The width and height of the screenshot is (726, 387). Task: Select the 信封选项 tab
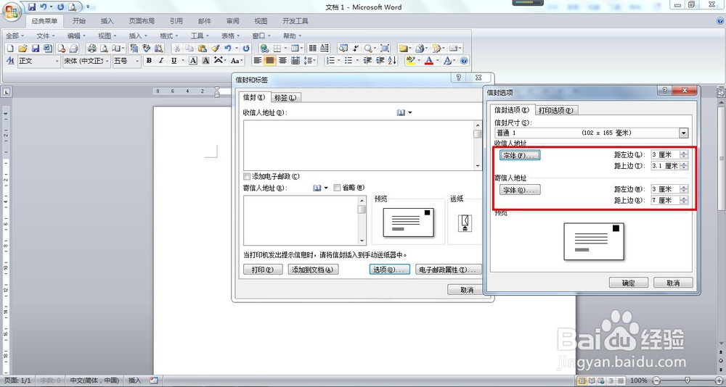pos(512,109)
